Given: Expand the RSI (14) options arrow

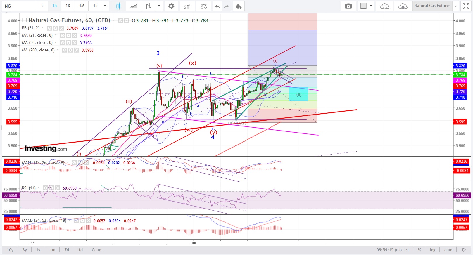Looking at the screenshot, I should (39, 188).
